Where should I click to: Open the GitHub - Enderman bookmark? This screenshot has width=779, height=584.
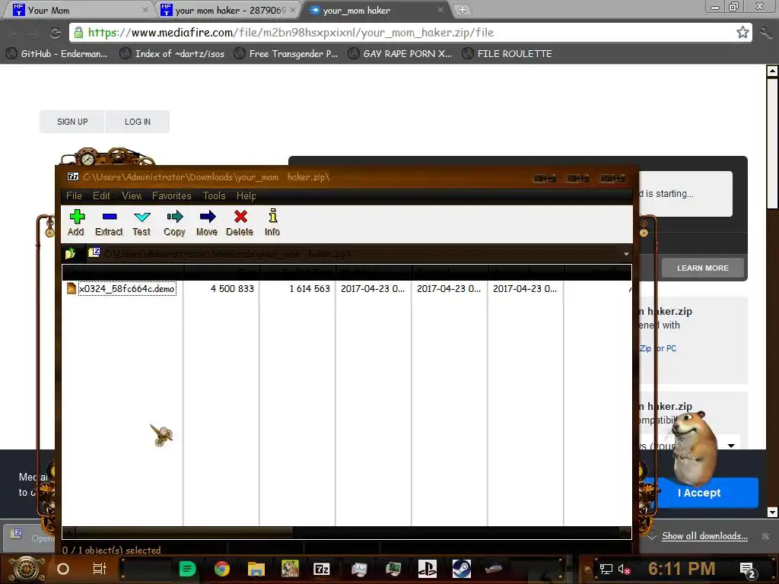click(x=56, y=54)
